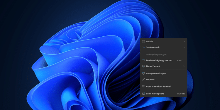
Task: Click the Ctrl+Z shortcut text
Action: (180, 60)
